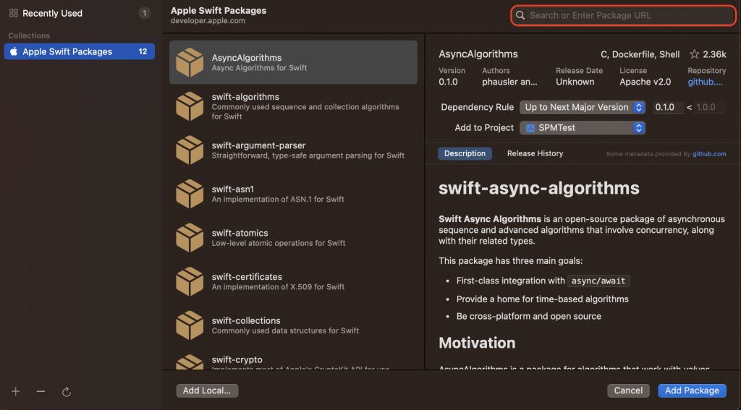The image size is (741, 410).
Task: Select the swift-certificates package name
Action: (247, 277)
